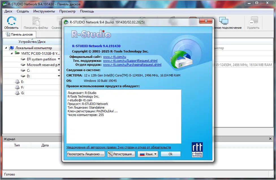The height and width of the screenshot is (180, 276).
Task: Click the Тип column header in Журнал
Action: click(17, 145)
